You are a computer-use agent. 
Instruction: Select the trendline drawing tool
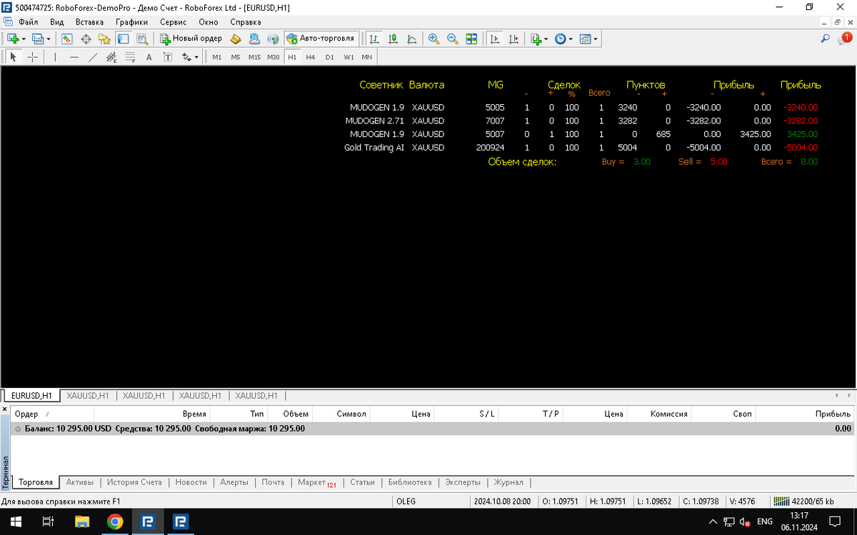click(x=93, y=57)
